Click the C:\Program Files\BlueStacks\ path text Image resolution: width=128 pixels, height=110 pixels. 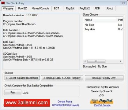(x=19, y=24)
